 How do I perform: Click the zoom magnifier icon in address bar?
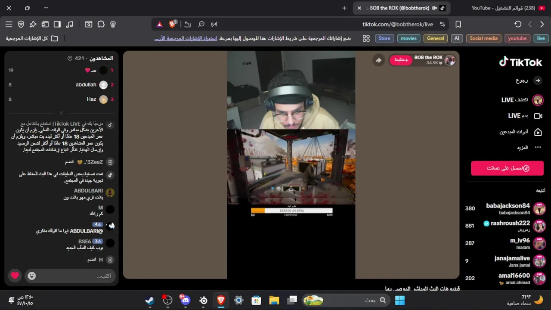click(201, 24)
